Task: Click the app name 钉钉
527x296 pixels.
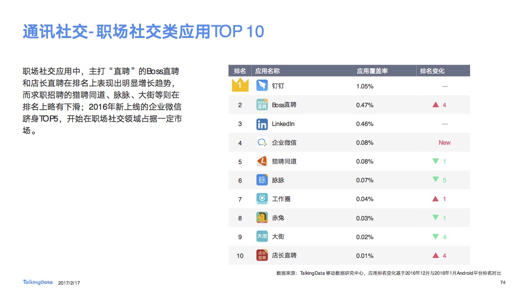Action: (x=278, y=86)
